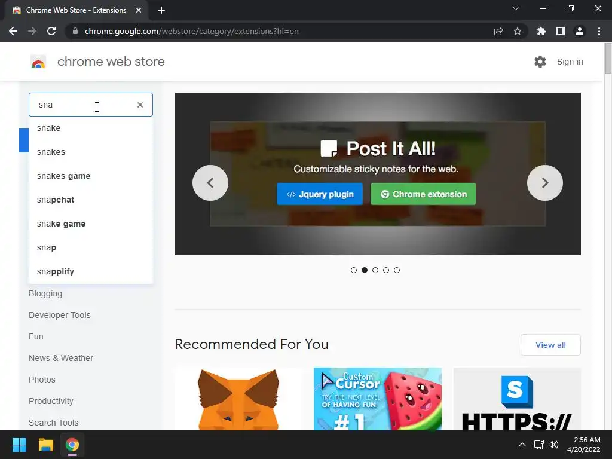Image resolution: width=612 pixels, height=459 pixels.
Task: Select first carousel dot
Action: click(354, 270)
